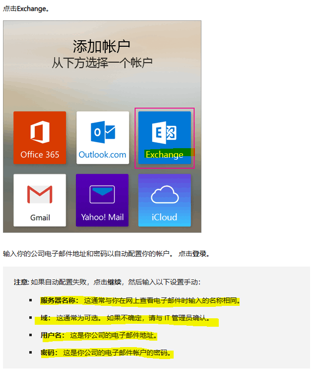Click the Exchange account tile
This screenshot has width=316, height=370.
point(165,138)
